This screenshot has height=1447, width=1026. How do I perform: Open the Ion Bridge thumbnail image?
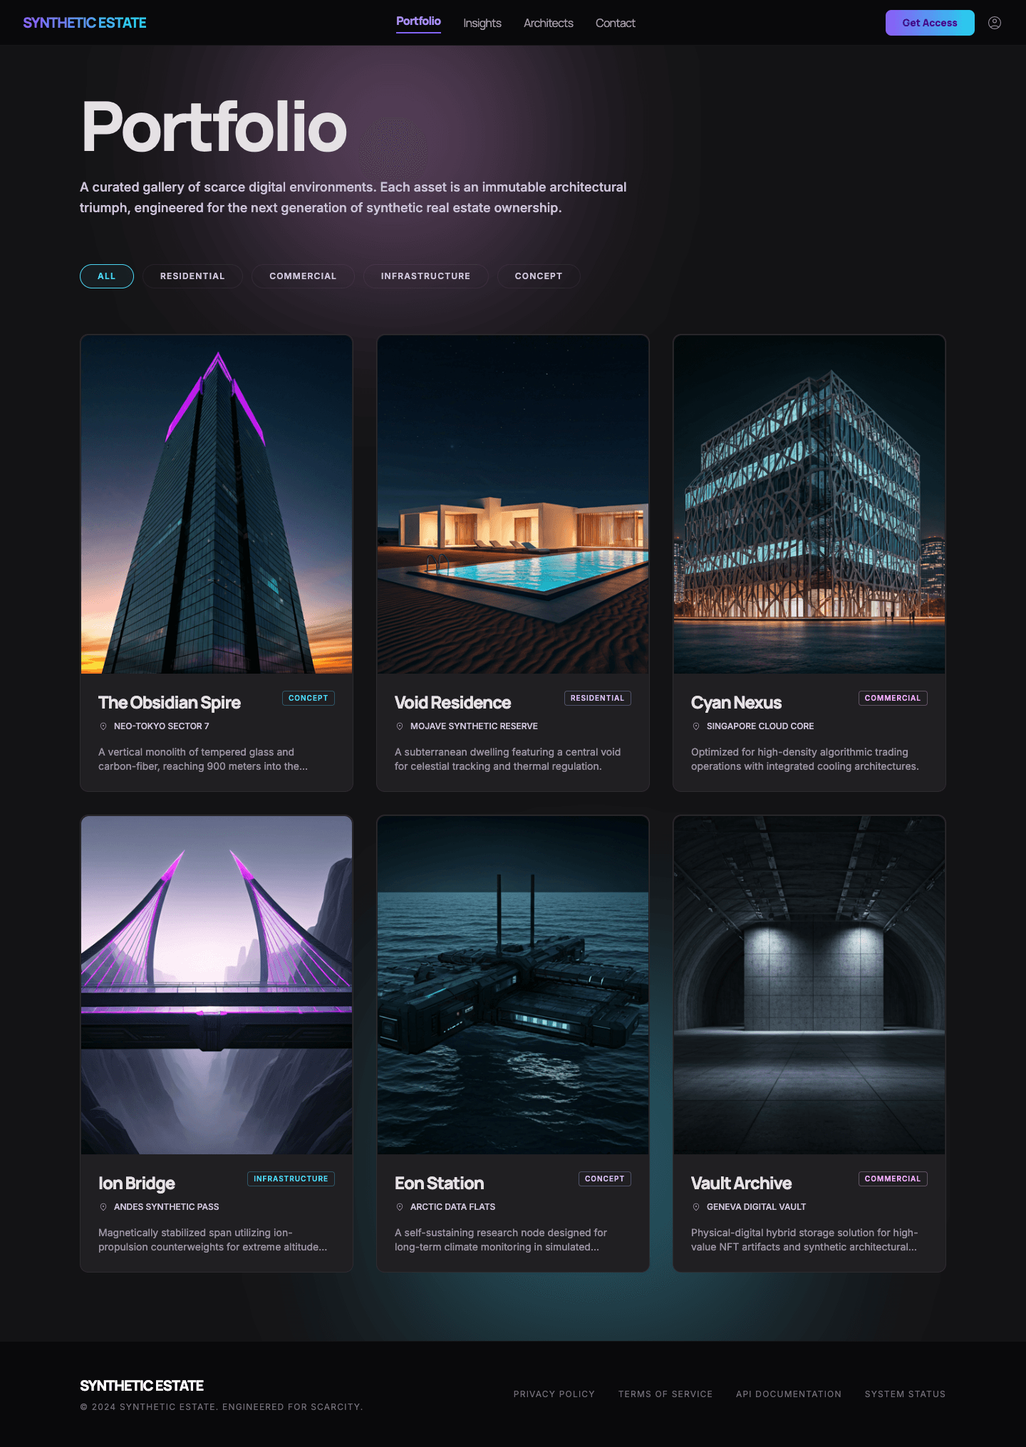[x=217, y=985]
